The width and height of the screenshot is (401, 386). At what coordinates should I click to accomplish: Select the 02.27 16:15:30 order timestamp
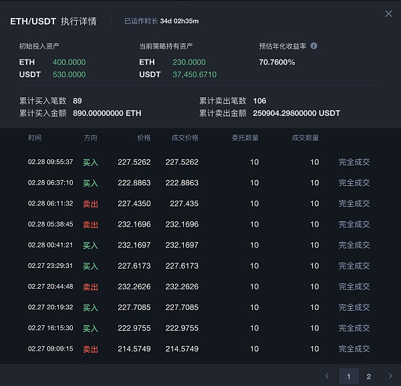pyautogui.click(x=51, y=328)
